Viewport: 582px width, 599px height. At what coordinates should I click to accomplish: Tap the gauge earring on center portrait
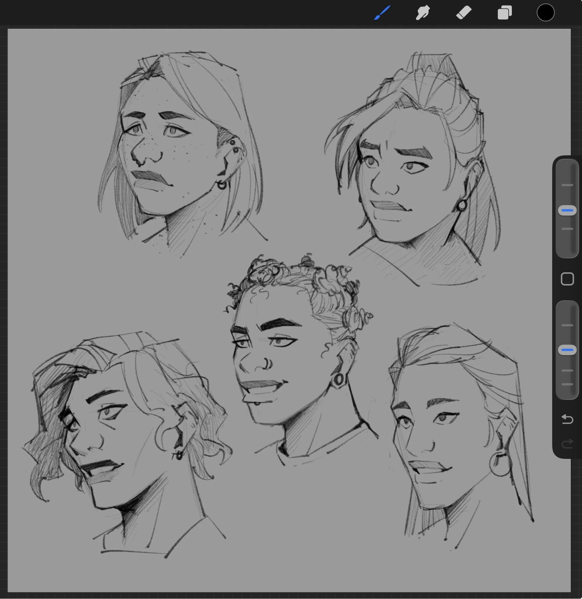pyautogui.click(x=339, y=380)
